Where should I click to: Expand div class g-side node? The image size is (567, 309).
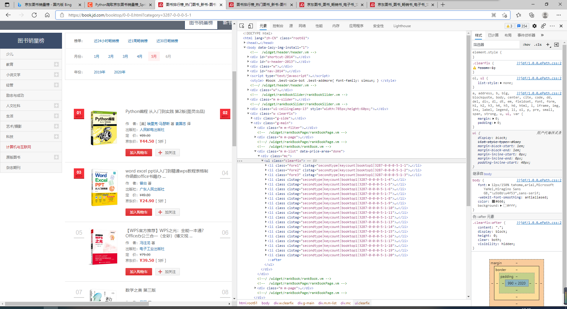pos(252,118)
